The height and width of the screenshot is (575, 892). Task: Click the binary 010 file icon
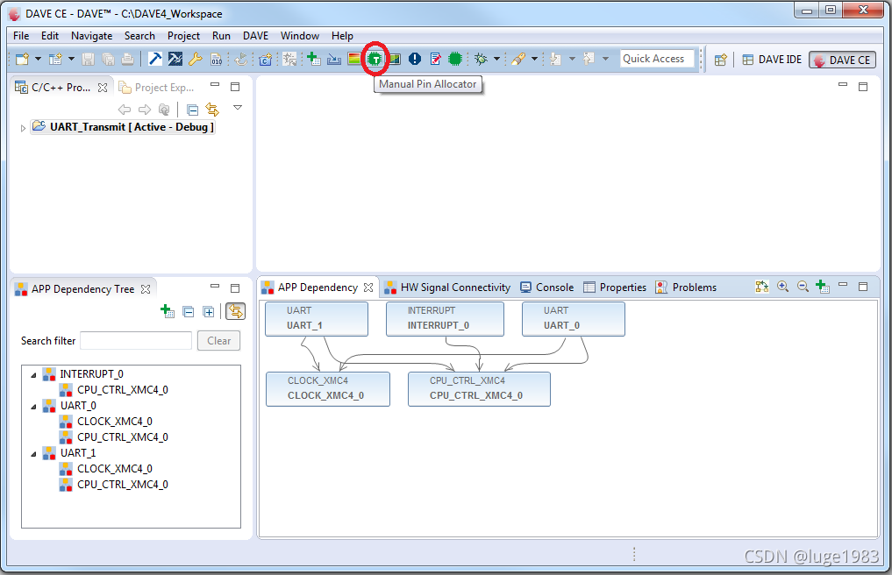pos(217,59)
